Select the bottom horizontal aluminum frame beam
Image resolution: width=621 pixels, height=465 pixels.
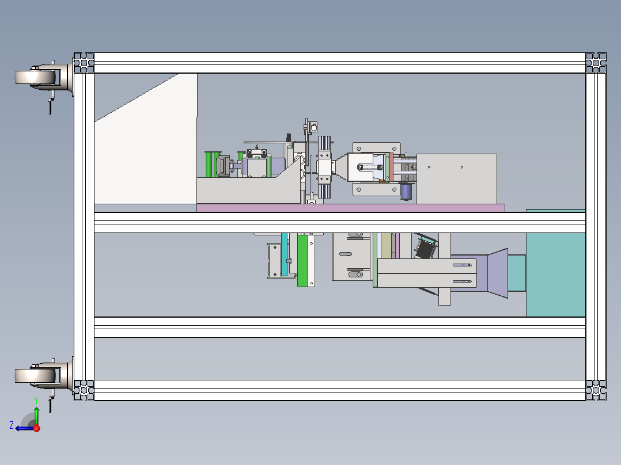coord(340,390)
